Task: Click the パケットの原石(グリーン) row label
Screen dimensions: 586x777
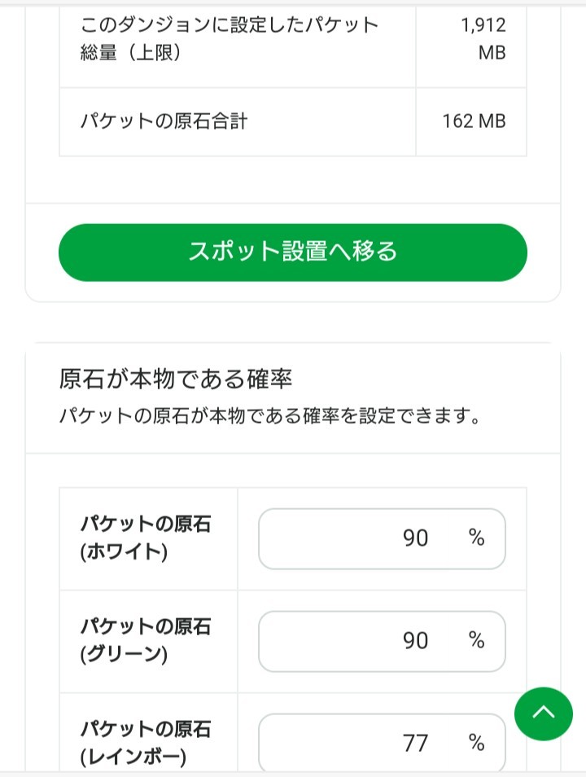Action: (x=146, y=640)
